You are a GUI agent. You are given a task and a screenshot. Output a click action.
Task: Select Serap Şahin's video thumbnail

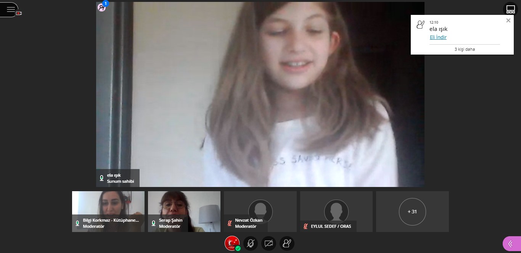pos(184,206)
